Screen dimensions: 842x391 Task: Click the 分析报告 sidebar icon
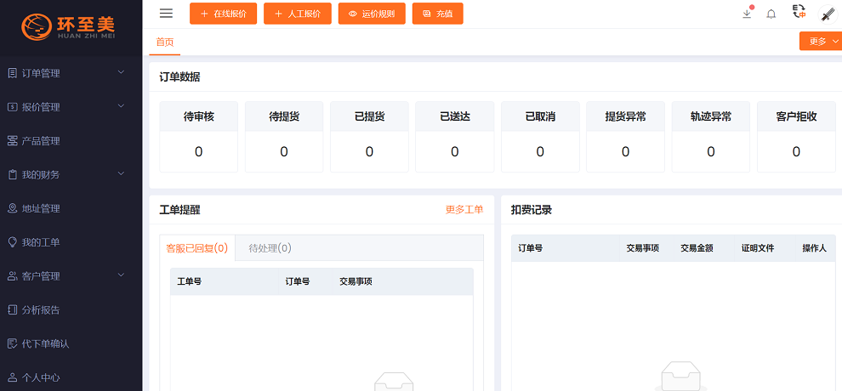pos(13,310)
